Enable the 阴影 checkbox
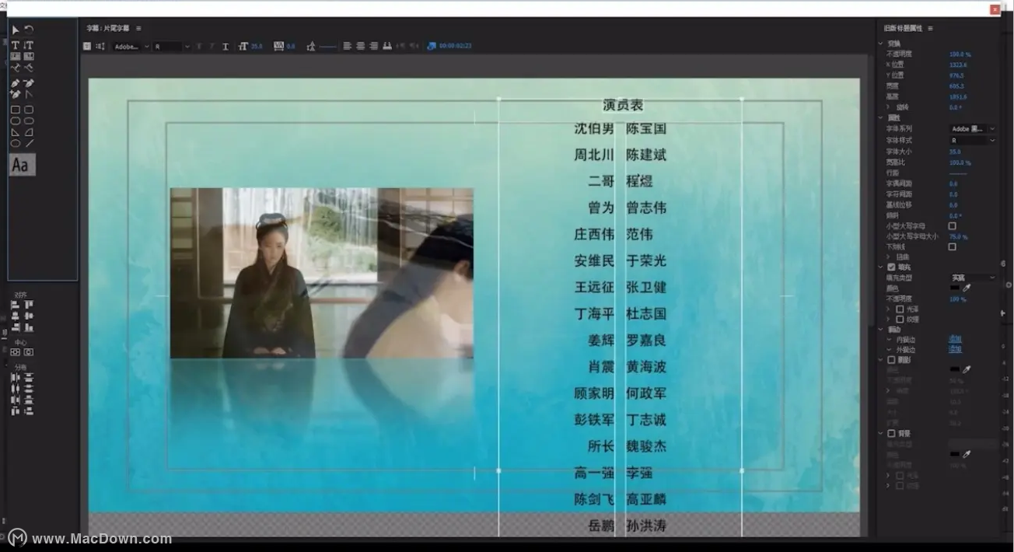Screen dimensions: 1014x552 click(x=891, y=360)
